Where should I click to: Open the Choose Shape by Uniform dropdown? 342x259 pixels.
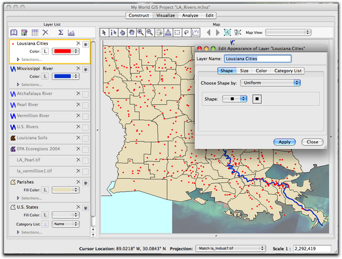click(270, 83)
